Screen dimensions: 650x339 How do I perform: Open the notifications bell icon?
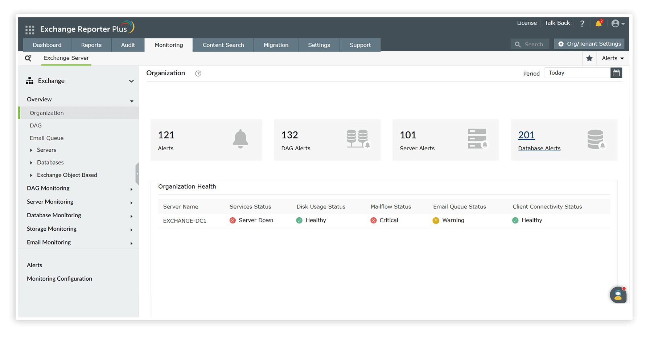[x=598, y=24]
